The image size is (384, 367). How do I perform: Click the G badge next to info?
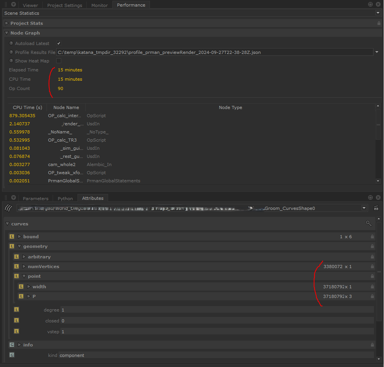[x=12, y=345]
